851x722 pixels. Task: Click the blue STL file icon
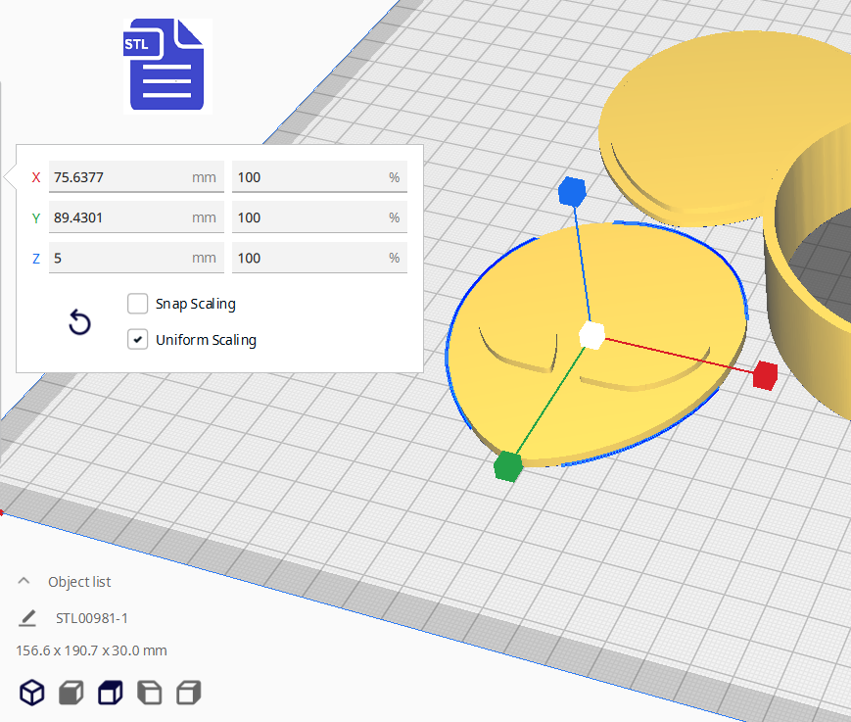coord(165,67)
